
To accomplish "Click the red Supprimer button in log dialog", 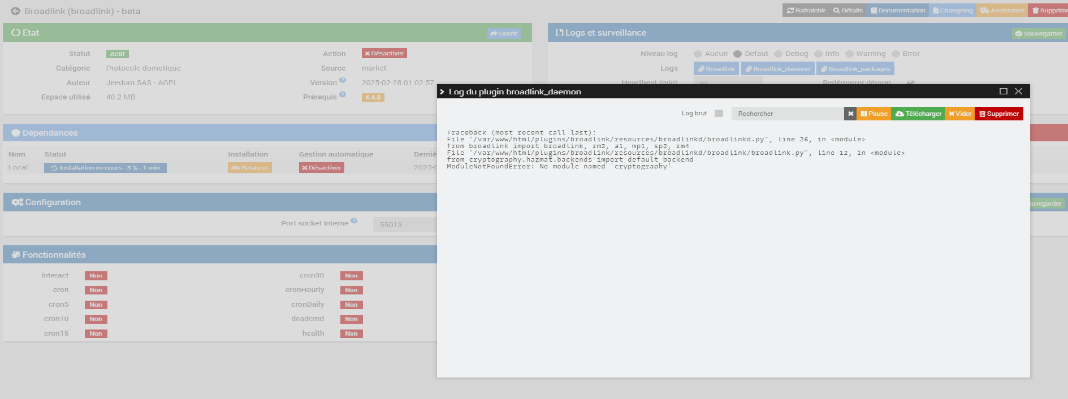I will 999,114.
